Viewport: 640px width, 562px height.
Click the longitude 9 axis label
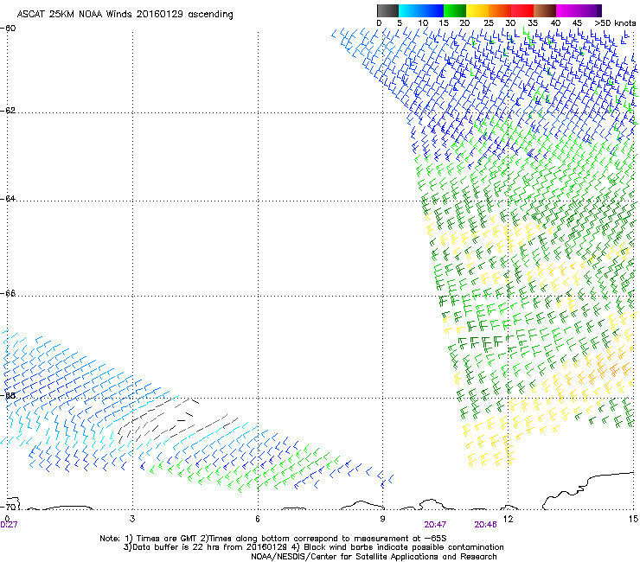tap(382, 519)
